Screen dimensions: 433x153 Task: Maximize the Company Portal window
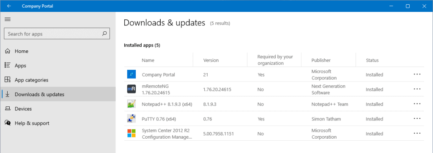(x=408, y=6)
